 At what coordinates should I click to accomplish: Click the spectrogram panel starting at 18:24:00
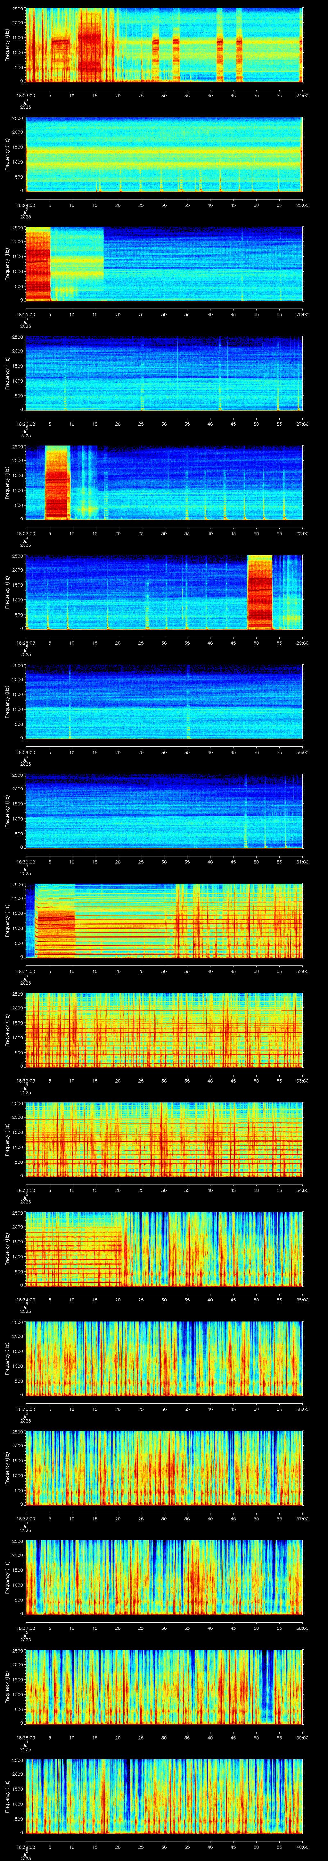click(164, 154)
